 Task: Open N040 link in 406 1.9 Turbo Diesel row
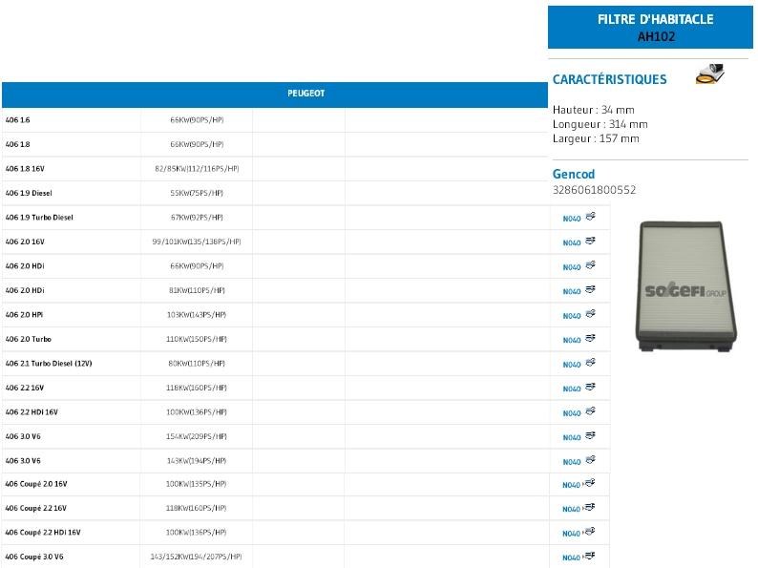[x=572, y=219]
